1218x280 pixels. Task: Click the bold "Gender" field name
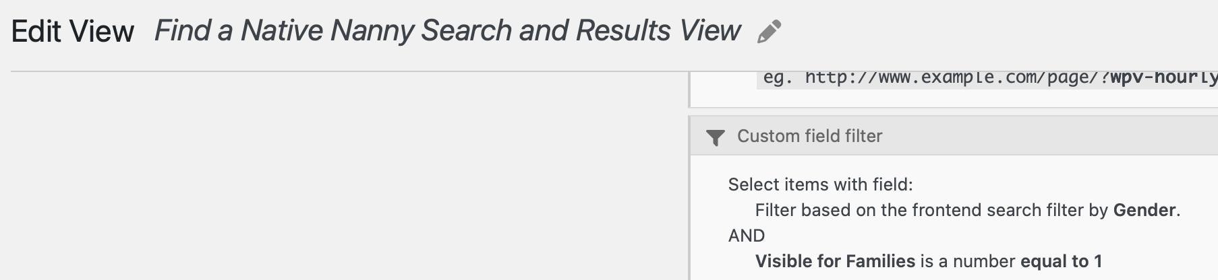tap(1144, 210)
